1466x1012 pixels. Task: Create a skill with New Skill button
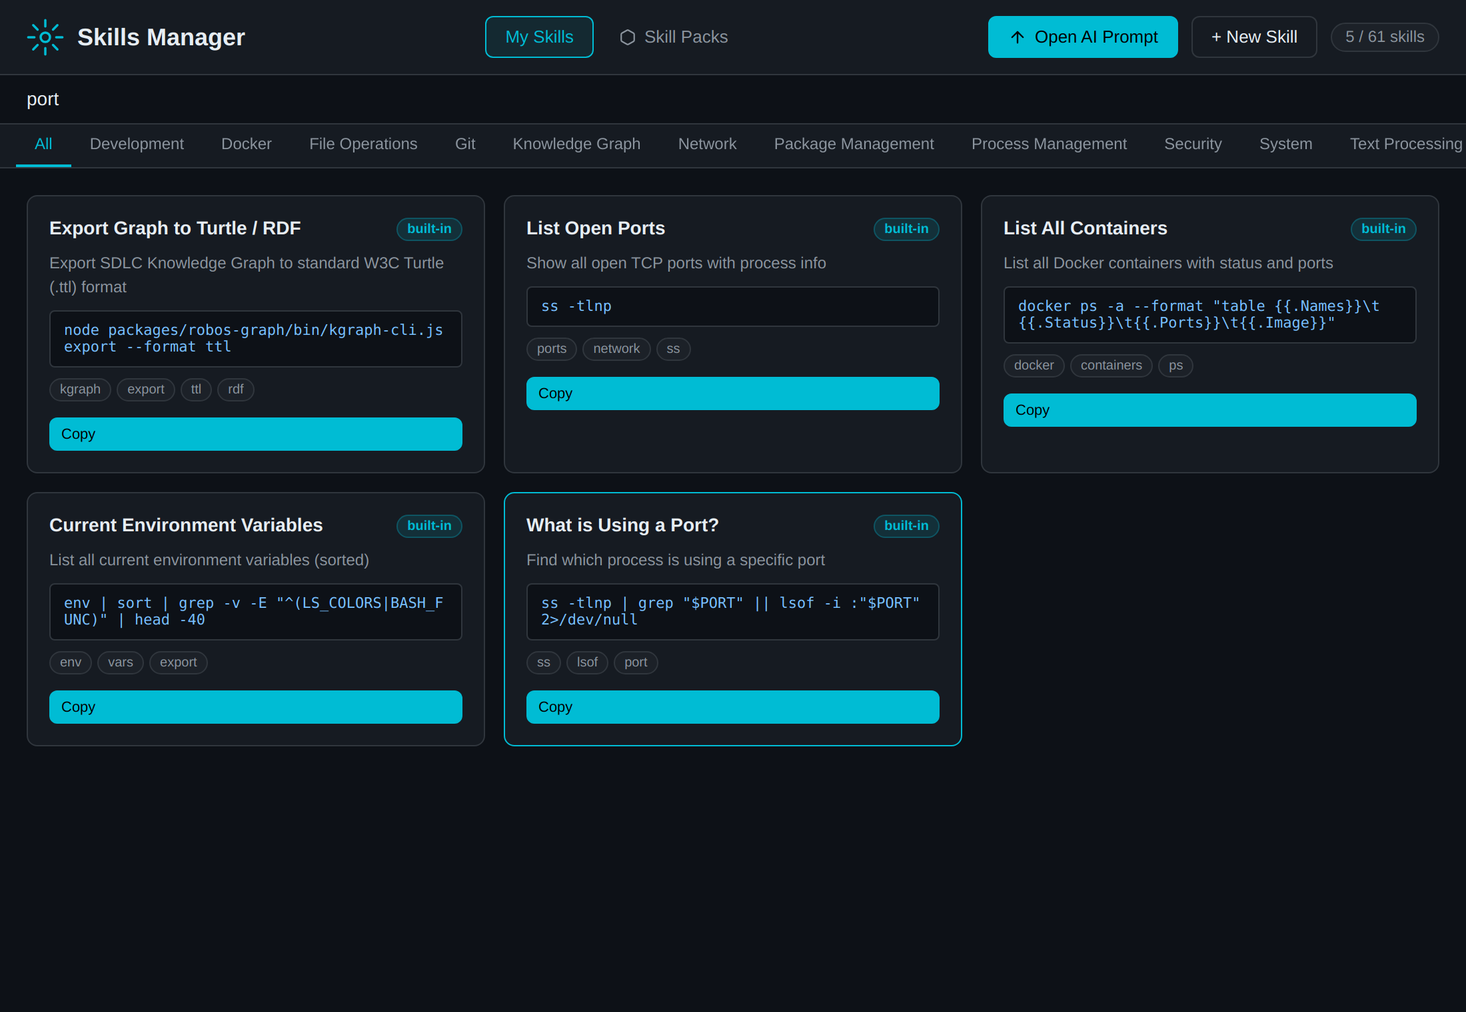[1254, 37]
